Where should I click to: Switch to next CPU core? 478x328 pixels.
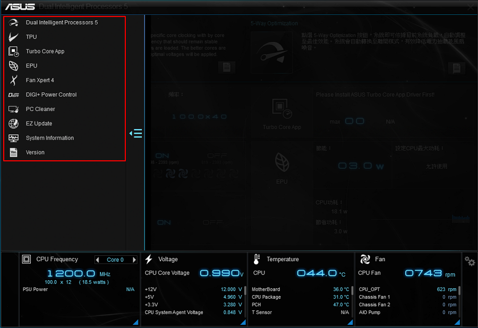tap(134, 260)
